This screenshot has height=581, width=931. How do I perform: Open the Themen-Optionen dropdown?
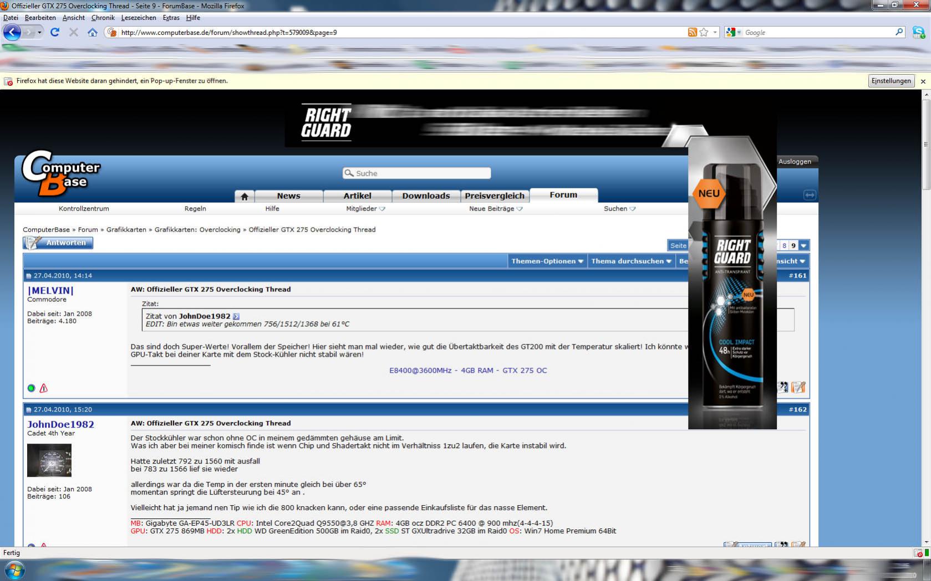547,261
